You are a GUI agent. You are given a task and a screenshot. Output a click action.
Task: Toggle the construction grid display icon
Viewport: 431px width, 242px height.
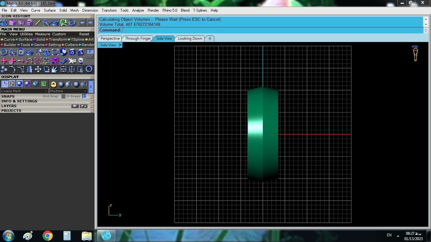click(4, 84)
